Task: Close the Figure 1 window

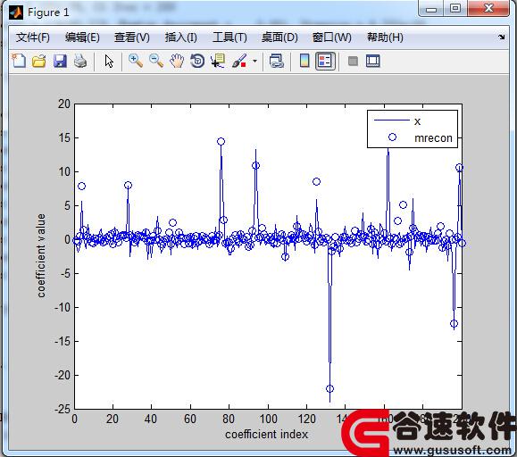Action: point(488,8)
